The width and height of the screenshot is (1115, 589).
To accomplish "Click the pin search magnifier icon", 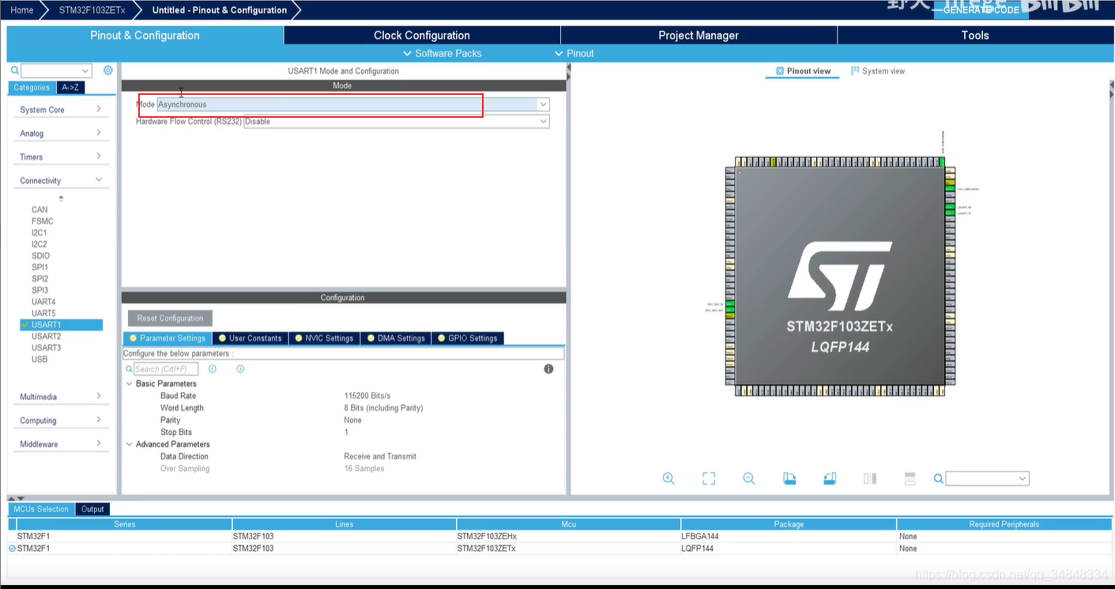I will (939, 478).
